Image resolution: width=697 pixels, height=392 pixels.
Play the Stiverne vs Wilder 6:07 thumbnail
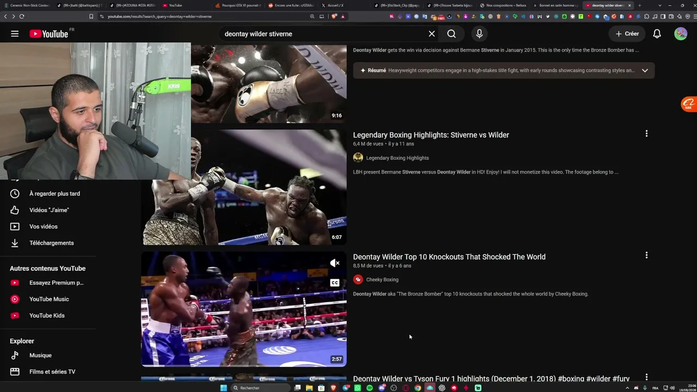(x=244, y=187)
